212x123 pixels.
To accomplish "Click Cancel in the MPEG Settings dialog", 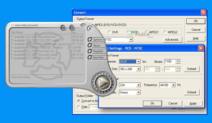I will (173, 103).
